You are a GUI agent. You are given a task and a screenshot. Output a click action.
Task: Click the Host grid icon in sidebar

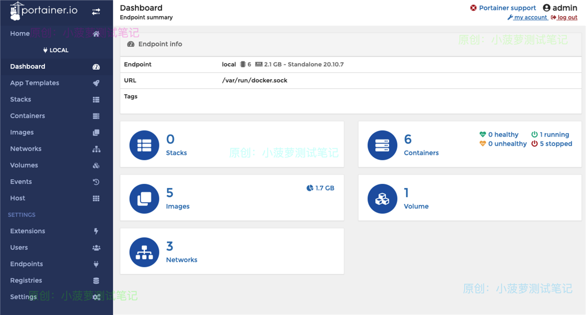pyautogui.click(x=96, y=198)
